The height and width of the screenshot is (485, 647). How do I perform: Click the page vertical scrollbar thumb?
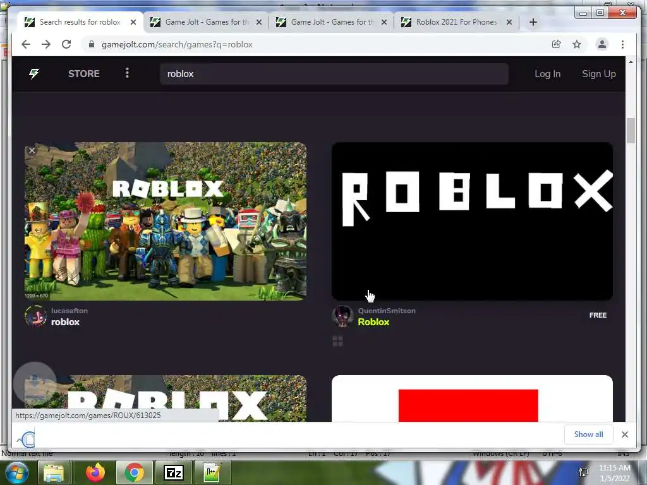631,131
